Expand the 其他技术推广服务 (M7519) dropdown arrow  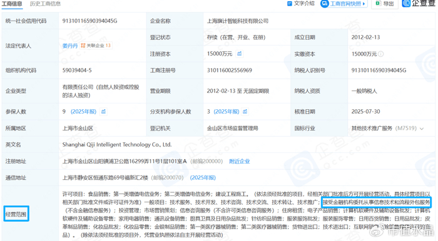422,129
